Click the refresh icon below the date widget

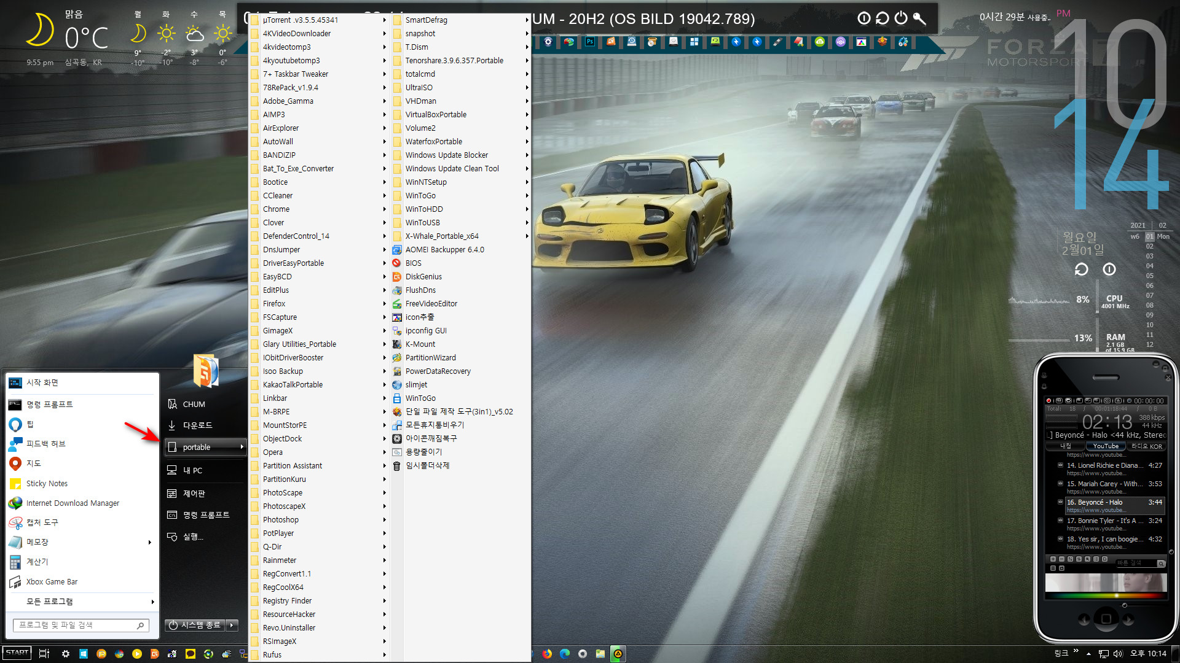click(1081, 269)
